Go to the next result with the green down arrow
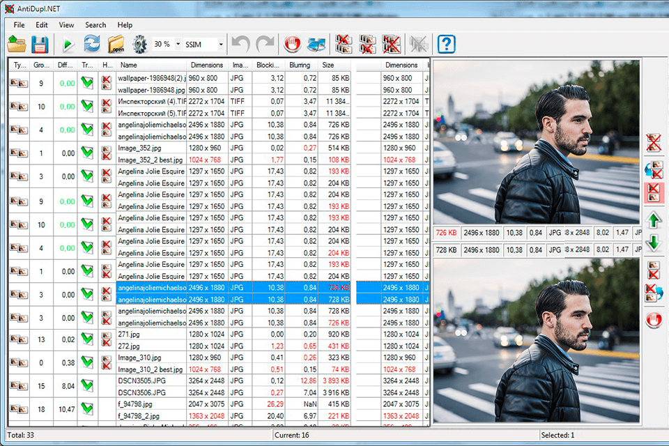669x446 pixels. [x=654, y=243]
